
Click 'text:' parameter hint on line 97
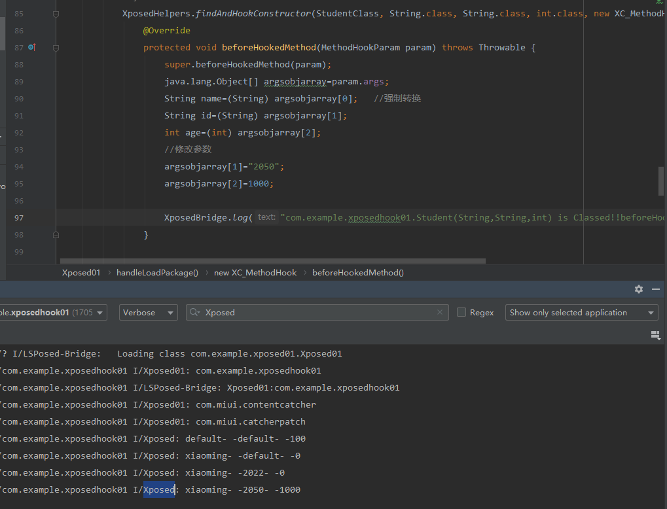click(266, 217)
